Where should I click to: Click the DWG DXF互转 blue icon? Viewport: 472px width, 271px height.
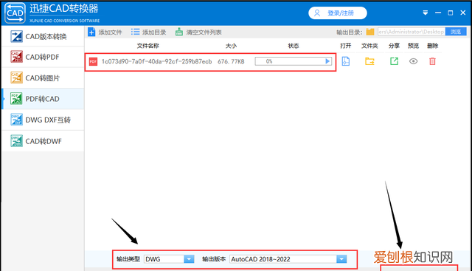pyautogui.click(x=16, y=120)
